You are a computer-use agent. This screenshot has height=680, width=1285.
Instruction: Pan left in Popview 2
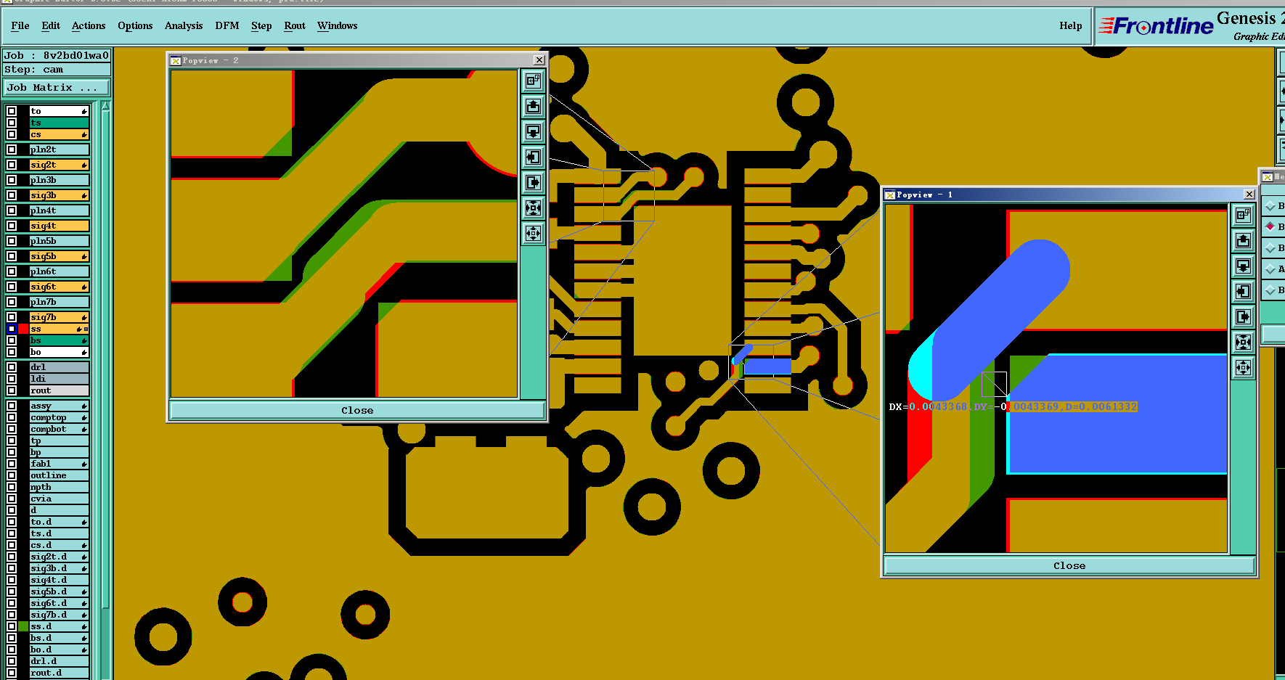coord(533,157)
